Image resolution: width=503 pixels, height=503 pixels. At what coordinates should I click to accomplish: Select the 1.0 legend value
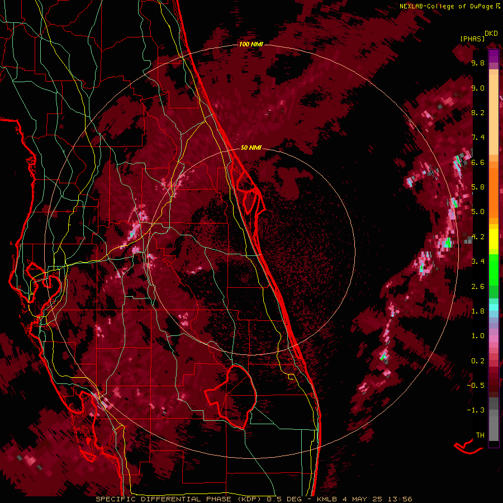click(x=478, y=336)
